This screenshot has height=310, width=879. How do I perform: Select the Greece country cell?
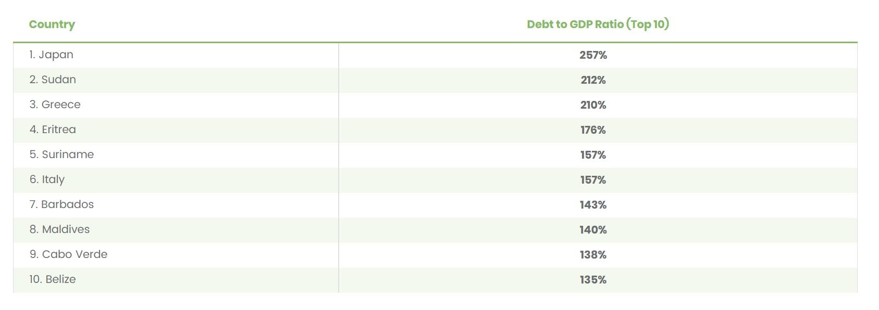(55, 105)
